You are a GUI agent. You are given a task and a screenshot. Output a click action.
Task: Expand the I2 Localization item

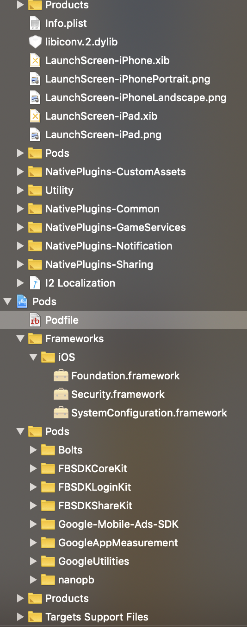[20, 283]
